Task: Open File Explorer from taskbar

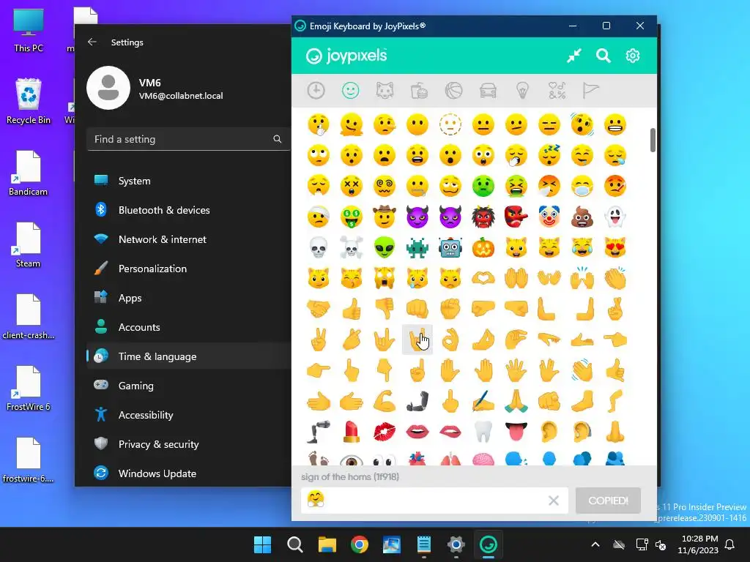Action: (x=327, y=544)
